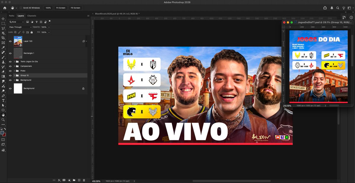The height and width of the screenshot is (183, 355).
Task: Select the History Brush tool
Action: coord(3,67)
